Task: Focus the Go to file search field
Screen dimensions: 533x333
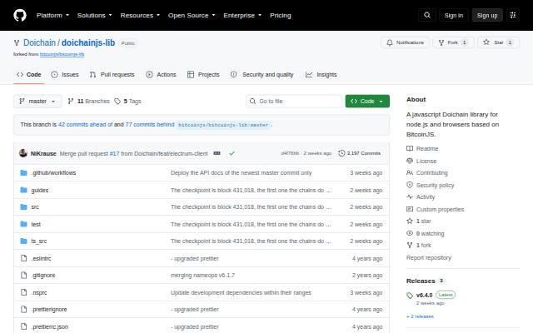Action: pyautogui.click(x=294, y=102)
